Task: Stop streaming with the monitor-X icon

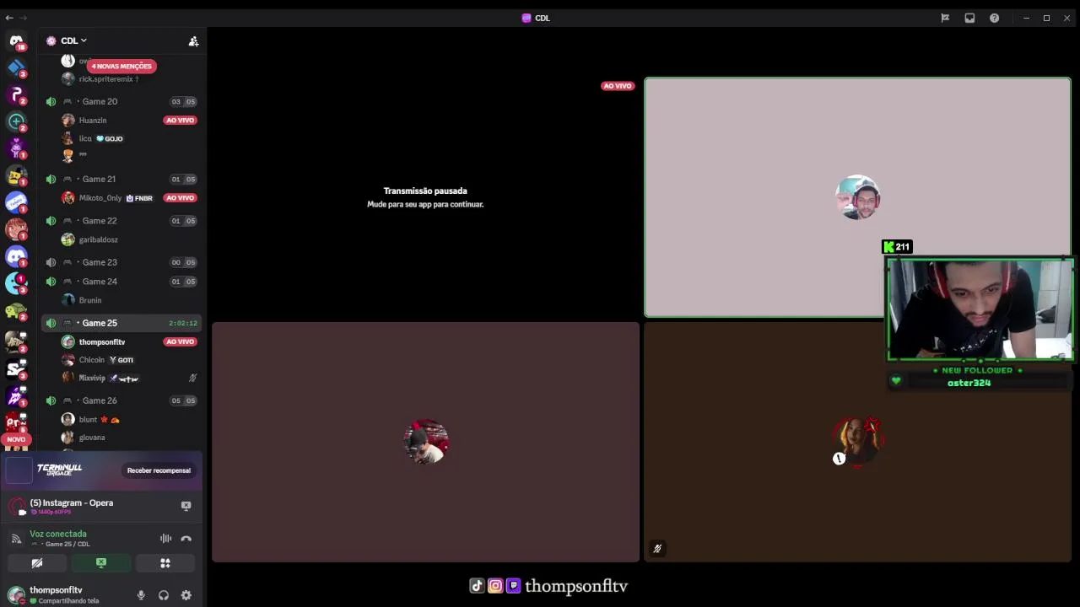Action: (186, 506)
